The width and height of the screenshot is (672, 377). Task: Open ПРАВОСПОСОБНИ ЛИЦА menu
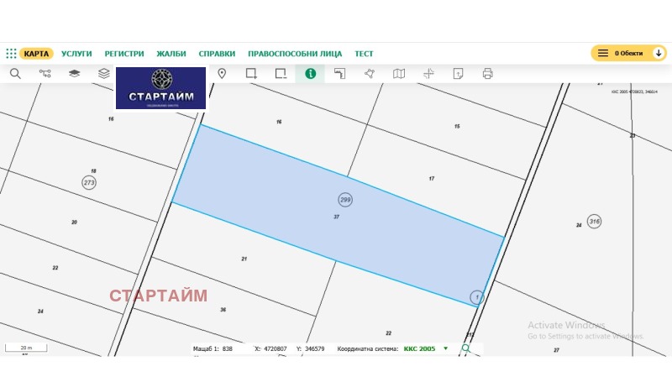pyautogui.click(x=295, y=54)
